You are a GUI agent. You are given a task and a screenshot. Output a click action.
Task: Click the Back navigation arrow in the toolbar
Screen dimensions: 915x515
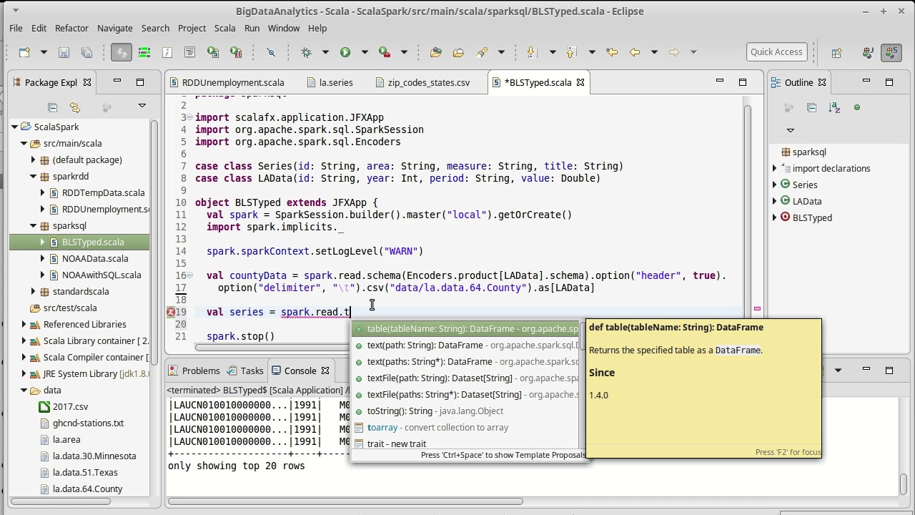pyautogui.click(x=634, y=52)
